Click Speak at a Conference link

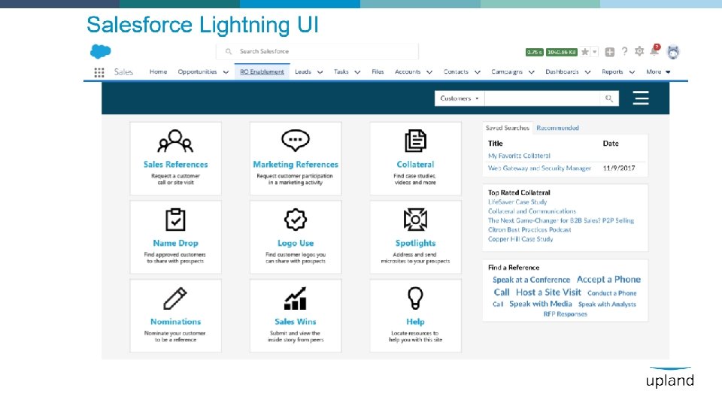pyautogui.click(x=532, y=280)
